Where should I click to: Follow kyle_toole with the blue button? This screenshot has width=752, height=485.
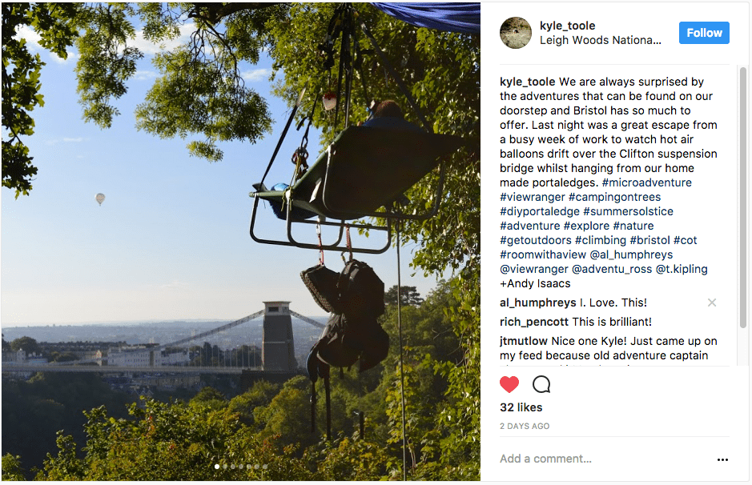click(704, 33)
